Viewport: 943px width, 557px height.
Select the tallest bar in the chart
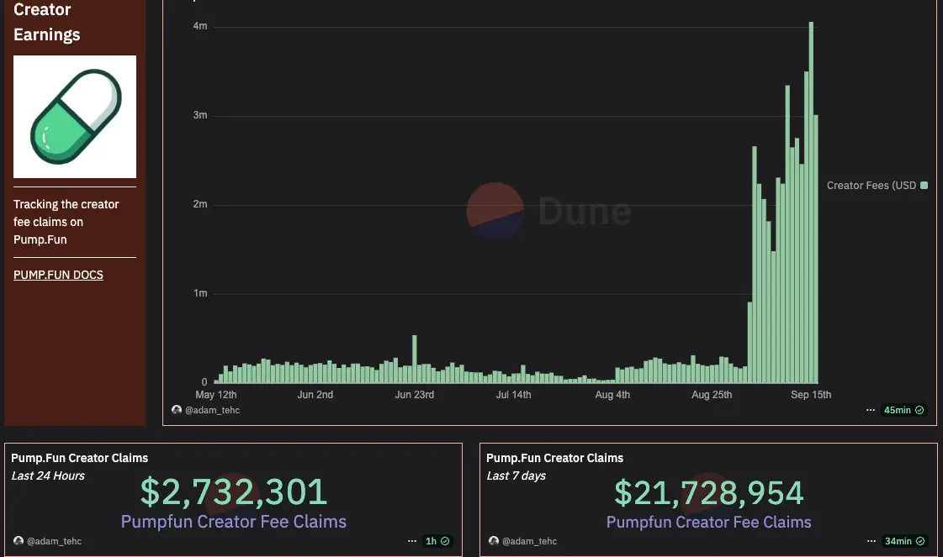click(811, 202)
